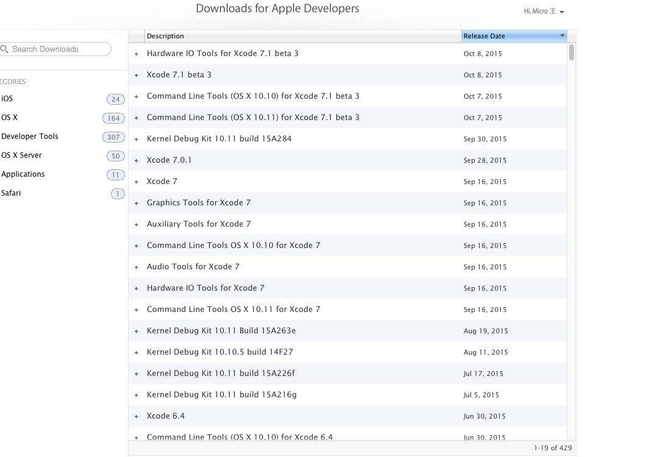652x457 pixels.
Task: Expand Kernel Debug Kit 10.11 build 15A226f
Action: click(136, 374)
